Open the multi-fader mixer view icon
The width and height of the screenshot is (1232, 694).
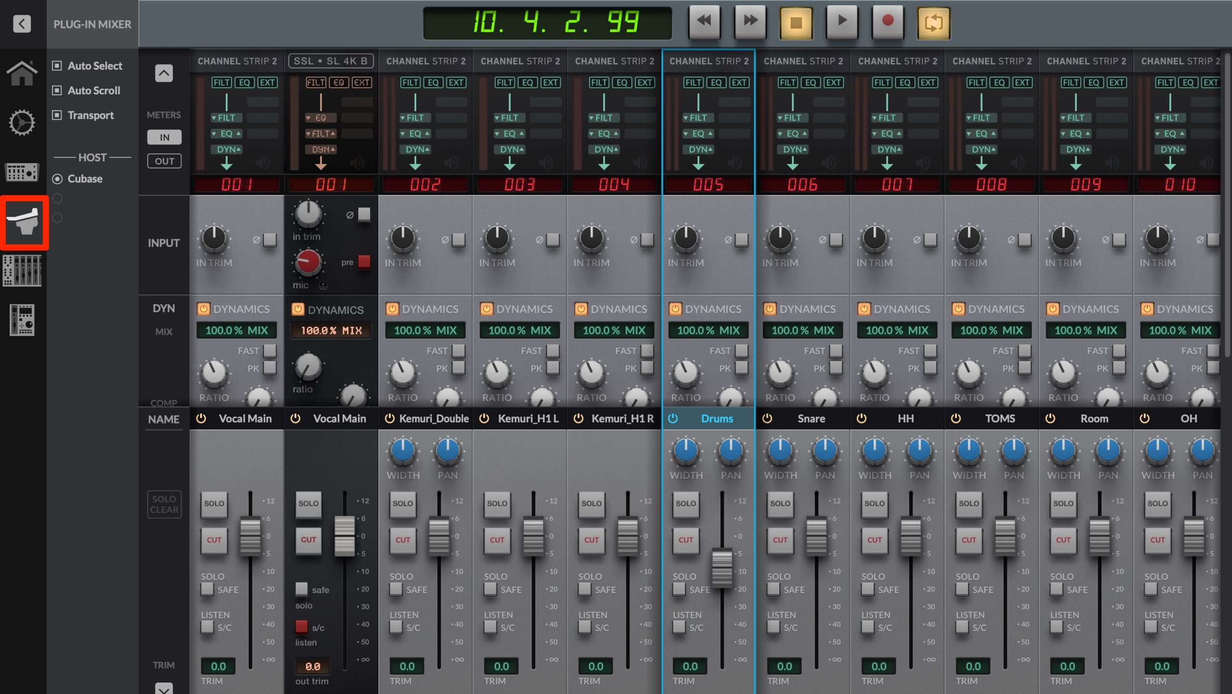22,271
